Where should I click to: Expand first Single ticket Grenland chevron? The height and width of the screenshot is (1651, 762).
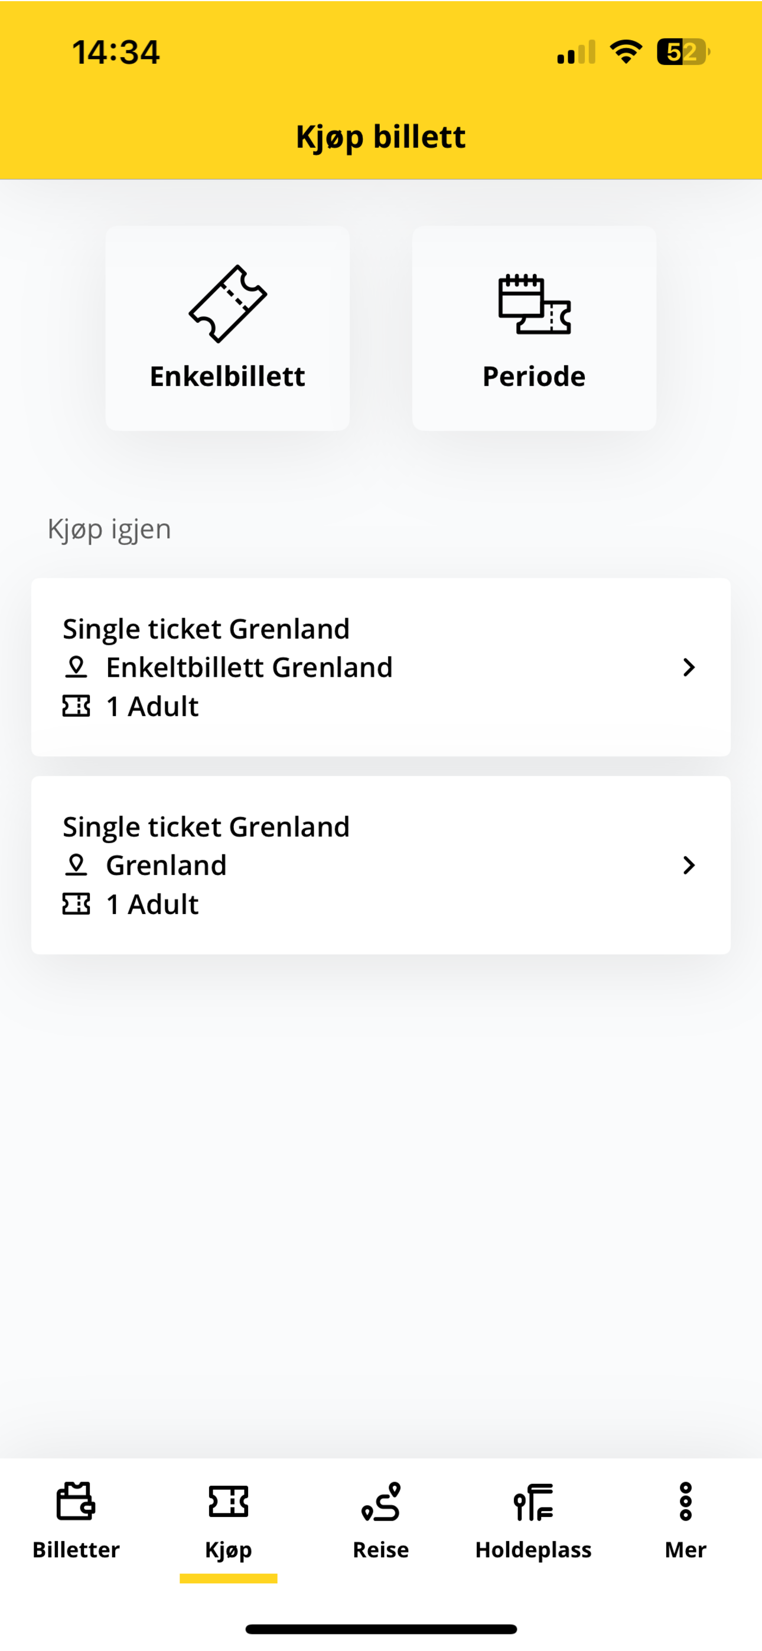pyautogui.click(x=689, y=667)
